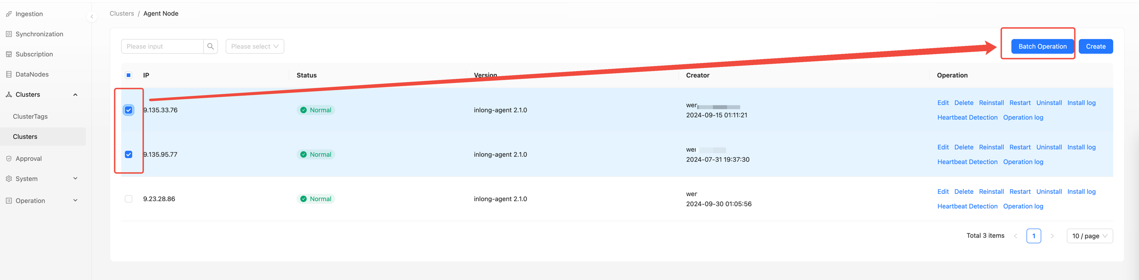The image size is (1139, 280).
Task: Click Reinstall for node 9.23.28.86
Action: click(x=991, y=192)
